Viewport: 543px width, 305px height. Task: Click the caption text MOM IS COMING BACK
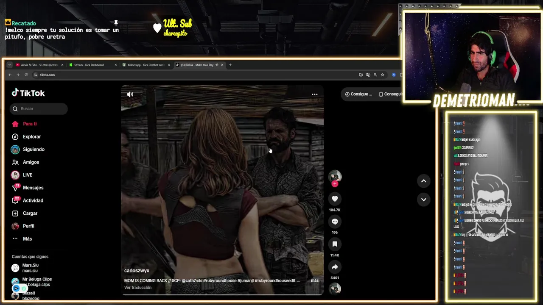pyautogui.click(x=146, y=280)
